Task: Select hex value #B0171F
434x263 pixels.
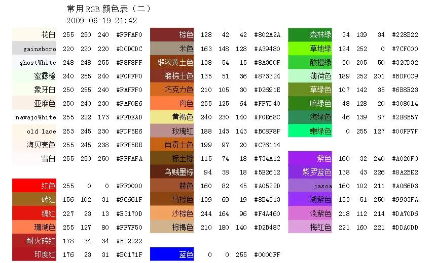Action: 129,255
